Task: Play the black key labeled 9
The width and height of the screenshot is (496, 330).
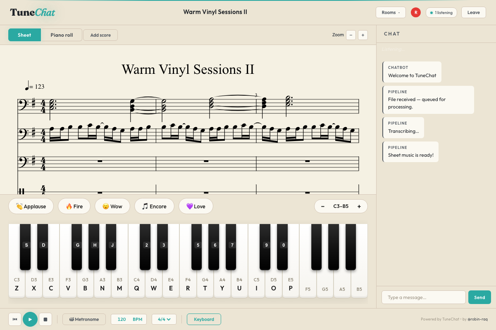Action: [x=265, y=247]
